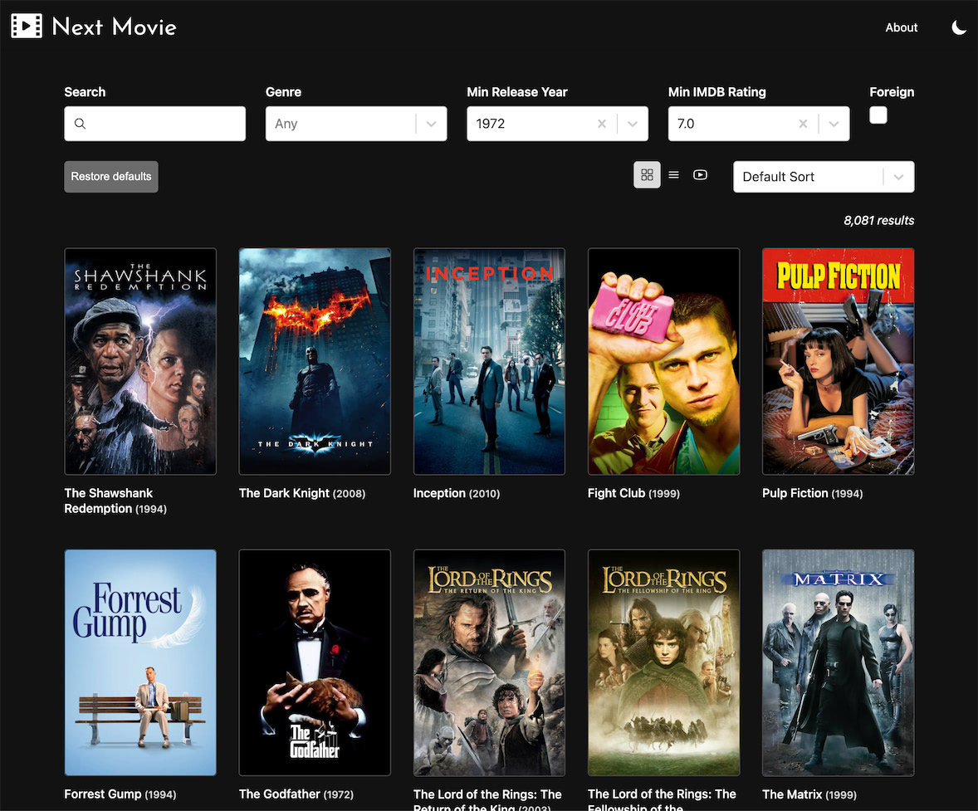
Task: Toggle dark mode with the moon icon
Action: tap(959, 27)
